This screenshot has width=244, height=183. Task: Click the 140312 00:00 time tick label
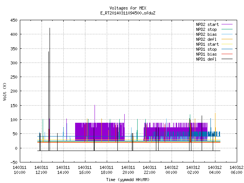click(171, 170)
